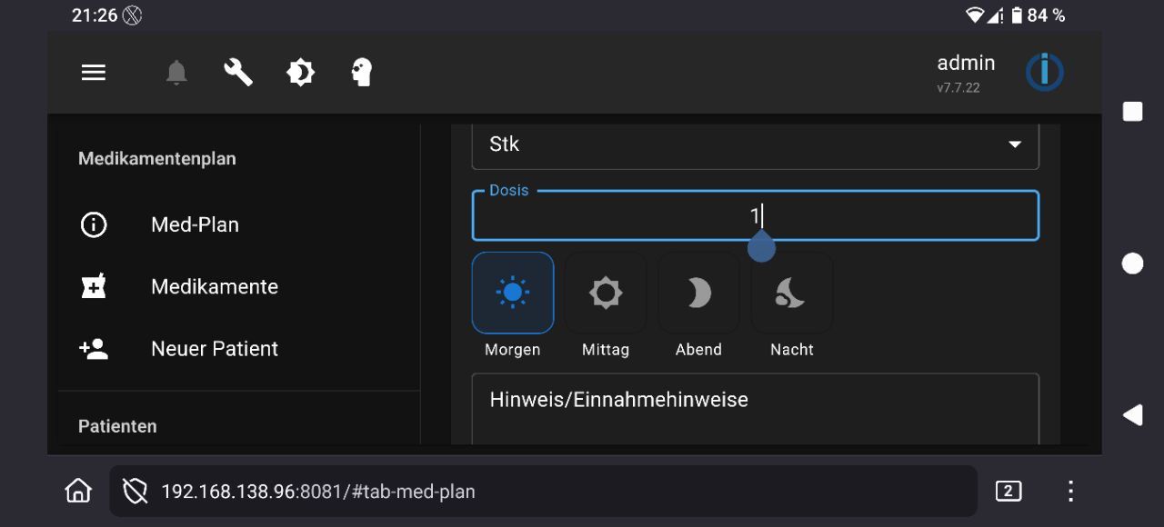Toggle the Mittag time-of-day button
1164x527 pixels.
pos(606,293)
